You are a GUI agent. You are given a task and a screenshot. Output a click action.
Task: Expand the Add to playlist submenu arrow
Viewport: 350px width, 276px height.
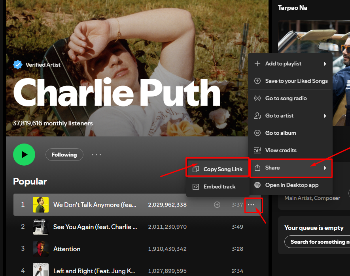(325, 64)
